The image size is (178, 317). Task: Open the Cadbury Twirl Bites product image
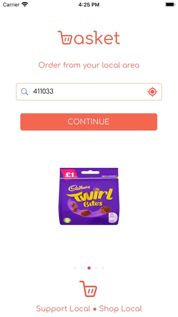tap(89, 196)
